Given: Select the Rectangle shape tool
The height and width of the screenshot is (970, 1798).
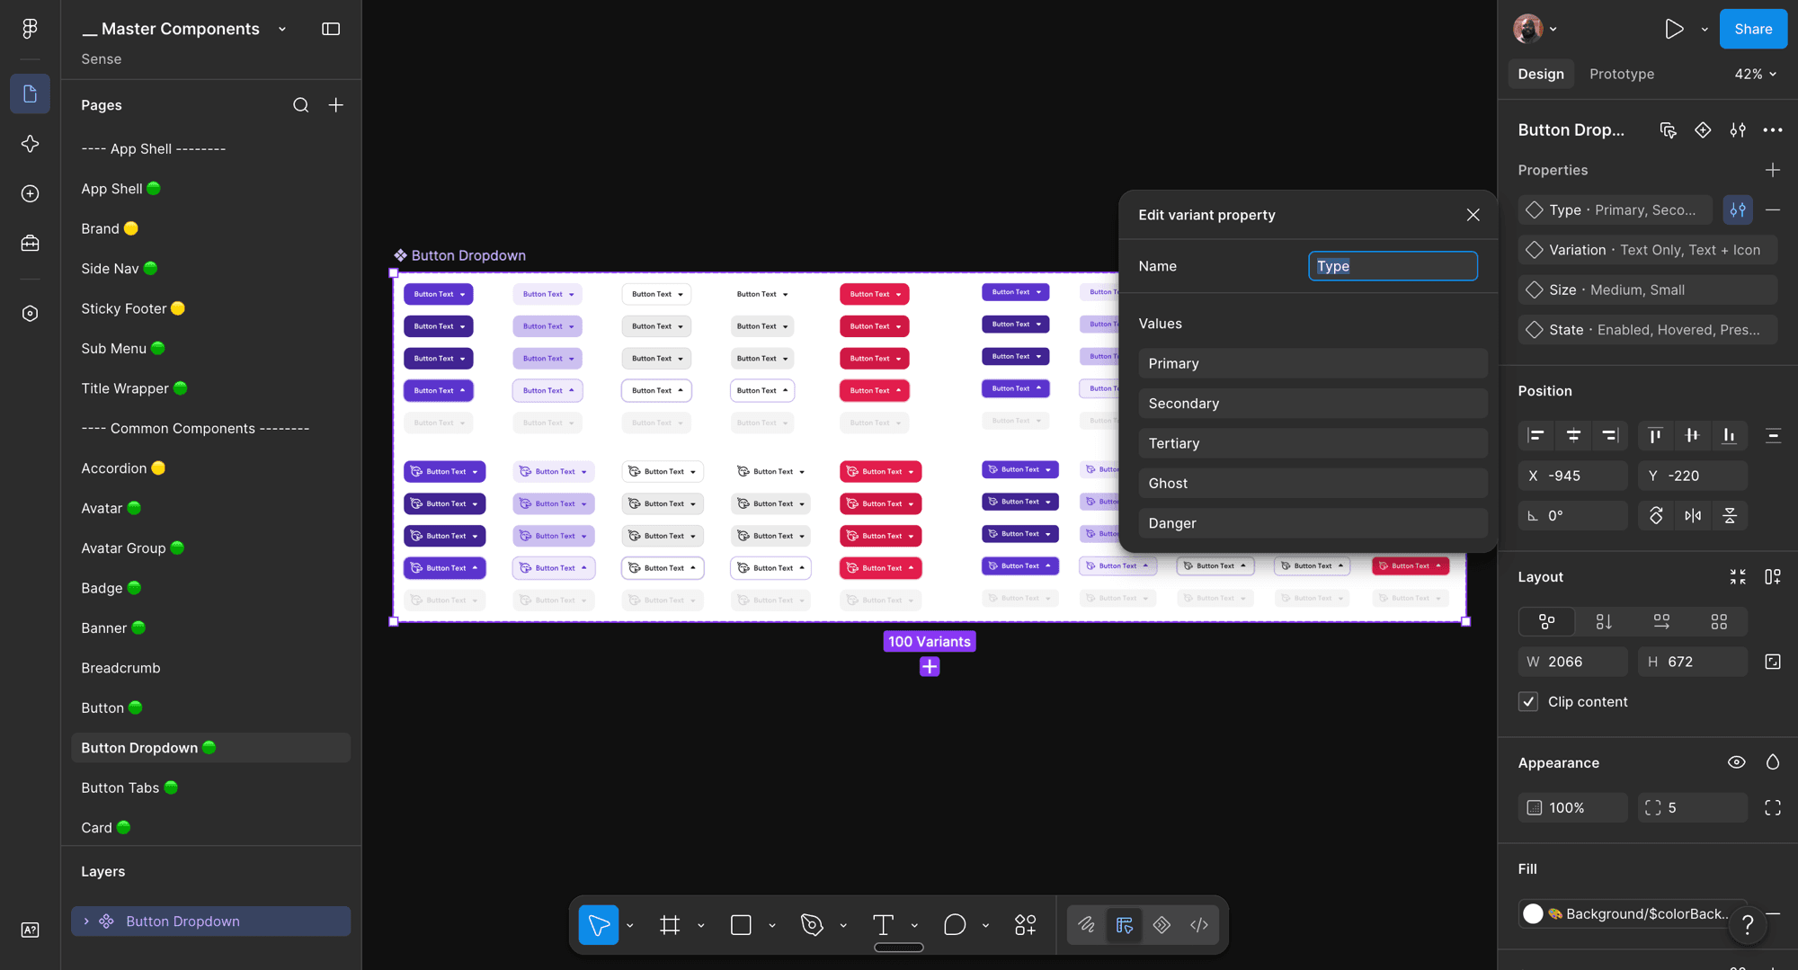Looking at the screenshot, I should coord(741,925).
